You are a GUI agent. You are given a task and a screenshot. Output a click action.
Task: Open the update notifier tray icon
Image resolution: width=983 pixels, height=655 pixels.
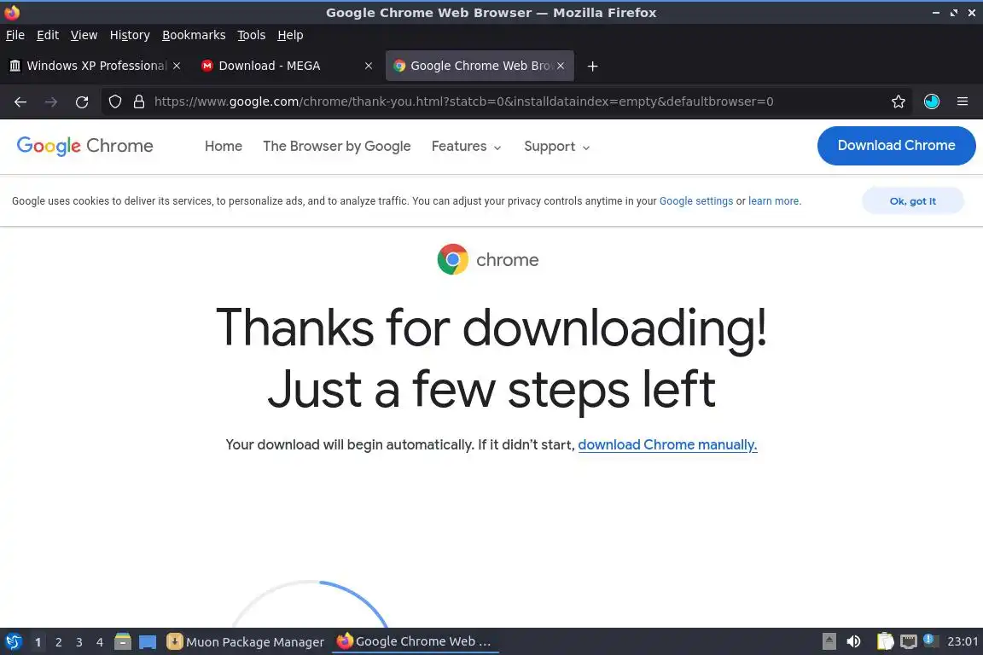click(x=931, y=641)
